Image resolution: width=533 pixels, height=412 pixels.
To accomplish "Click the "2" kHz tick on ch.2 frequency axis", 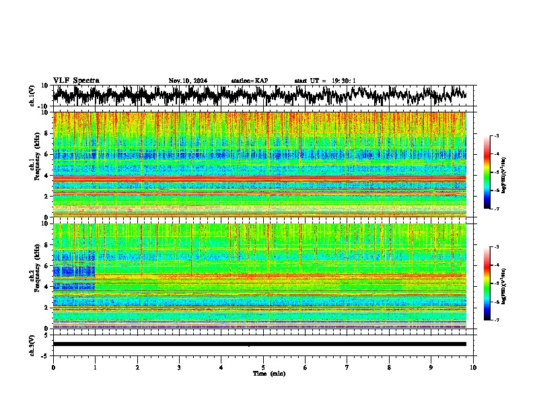I will [47, 308].
